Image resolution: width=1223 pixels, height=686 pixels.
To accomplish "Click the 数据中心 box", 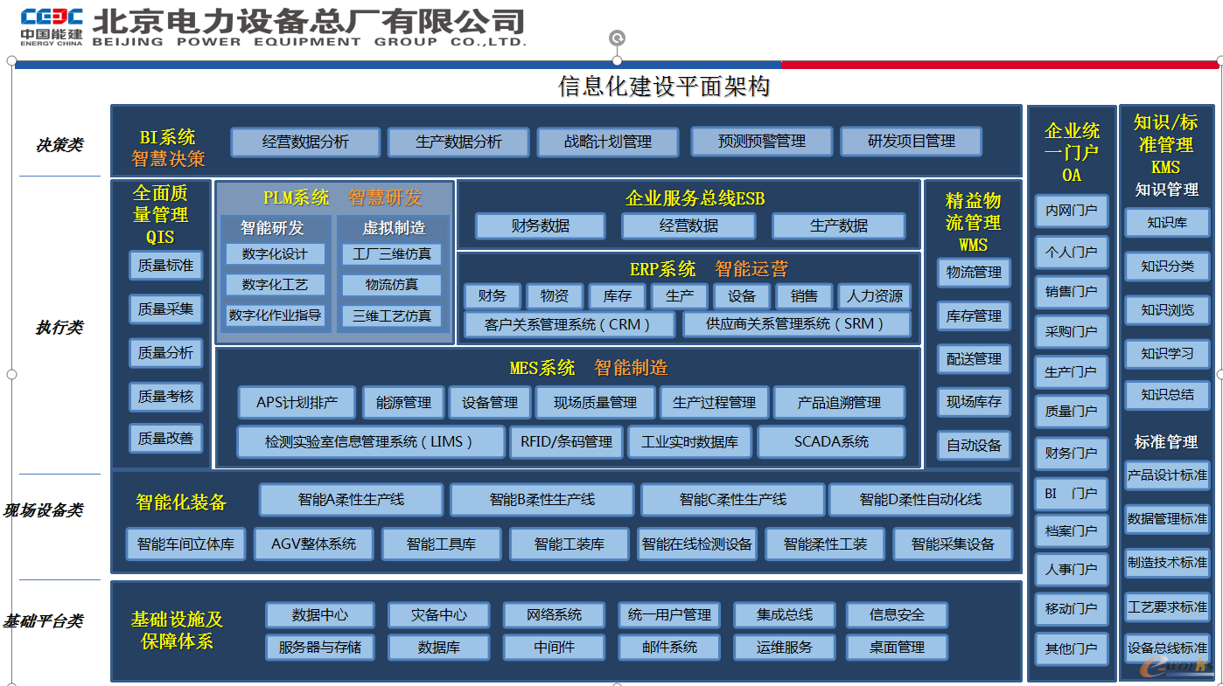I will (x=319, y=615).
